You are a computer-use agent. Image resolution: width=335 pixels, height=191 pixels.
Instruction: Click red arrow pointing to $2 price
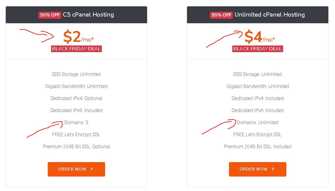pos(37,35)
